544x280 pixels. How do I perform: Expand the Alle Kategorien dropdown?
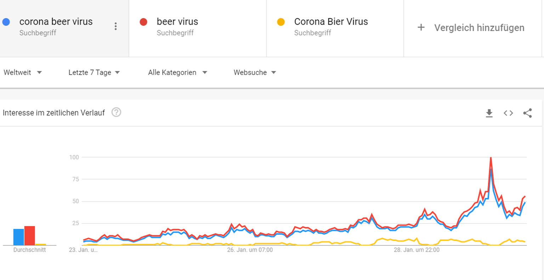point(177,72)
